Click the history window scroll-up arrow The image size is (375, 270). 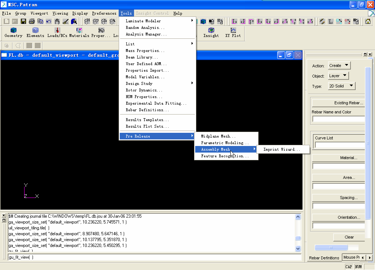[x=298, y=217]
